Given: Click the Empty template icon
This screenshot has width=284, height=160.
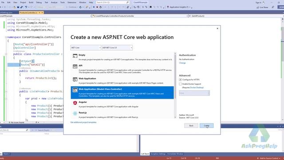Looking at the screenshot, I should coord(75,56).
